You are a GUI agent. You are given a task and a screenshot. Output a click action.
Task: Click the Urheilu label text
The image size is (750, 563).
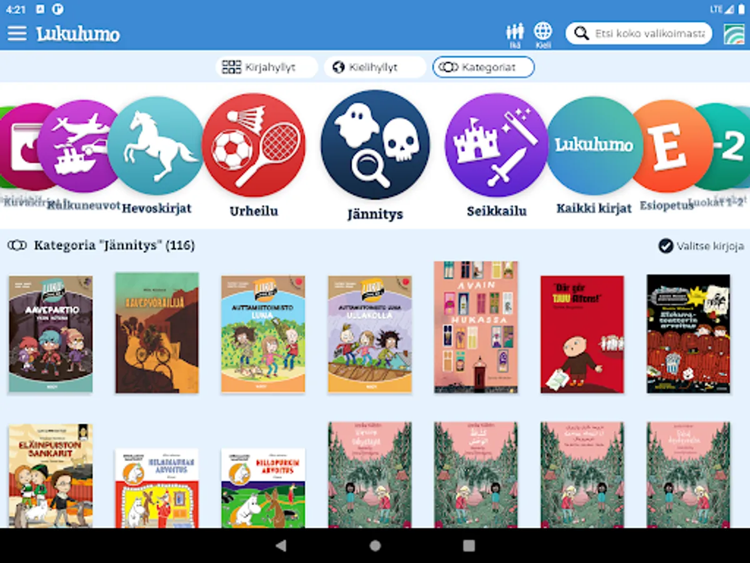(254, 211)
